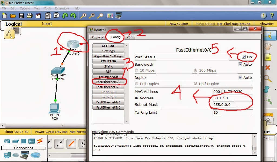Viewport: 277px width, 162px height.
Task: Open the Extensions menu
Action: [x=62, y=8]
